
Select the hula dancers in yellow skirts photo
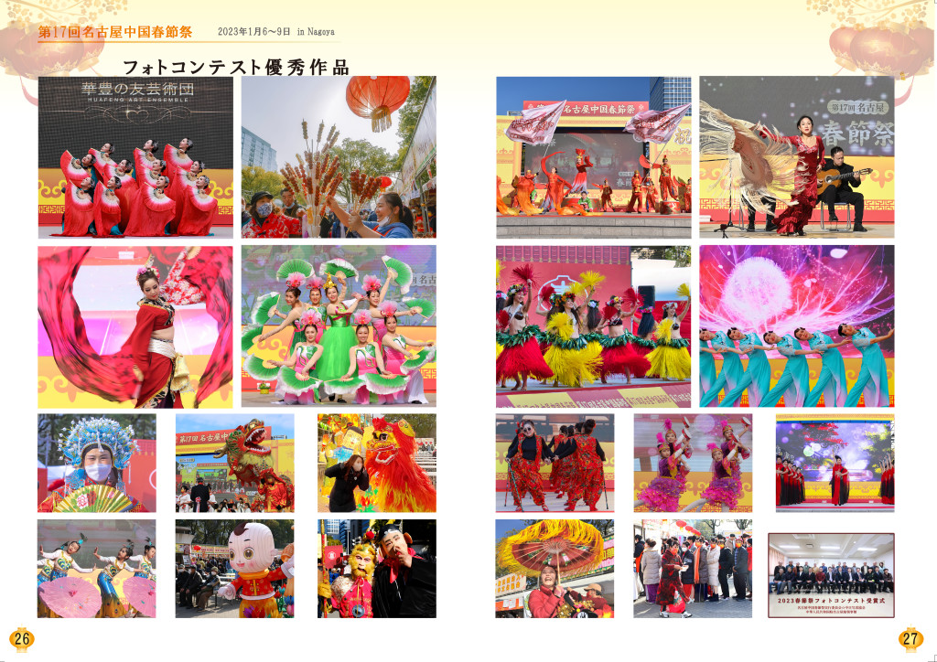point(593,326)
